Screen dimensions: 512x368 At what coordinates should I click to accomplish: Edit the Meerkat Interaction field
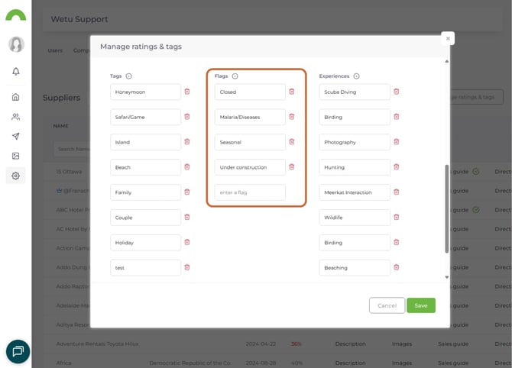coord(355,192)
